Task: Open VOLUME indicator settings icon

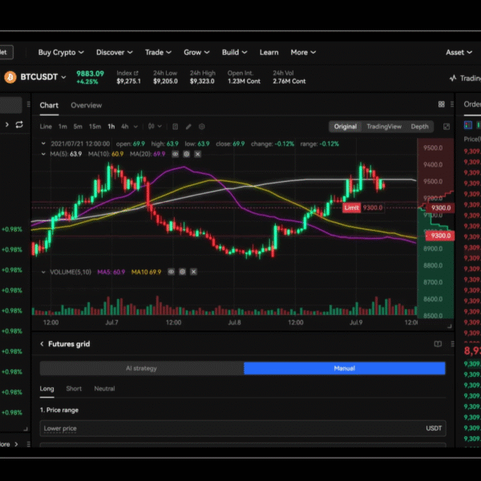Action: 183,272
